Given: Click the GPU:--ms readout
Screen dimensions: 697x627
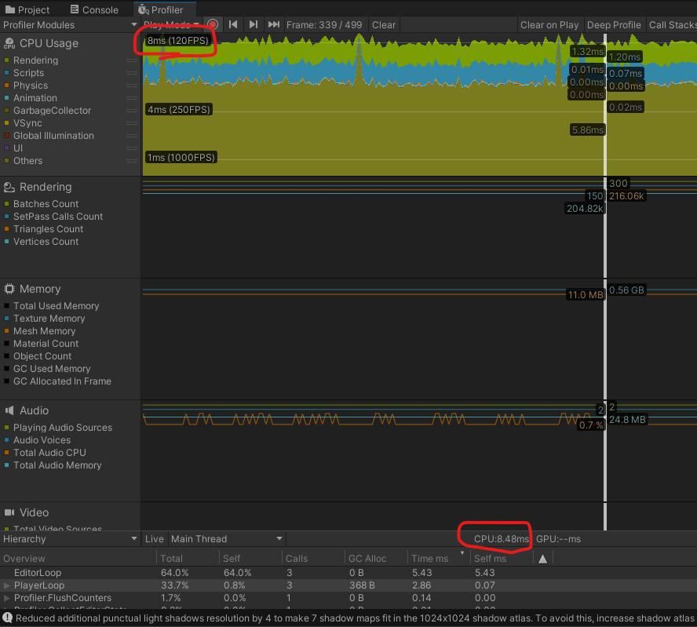Looking at the screenshot, I should (558, 539).
